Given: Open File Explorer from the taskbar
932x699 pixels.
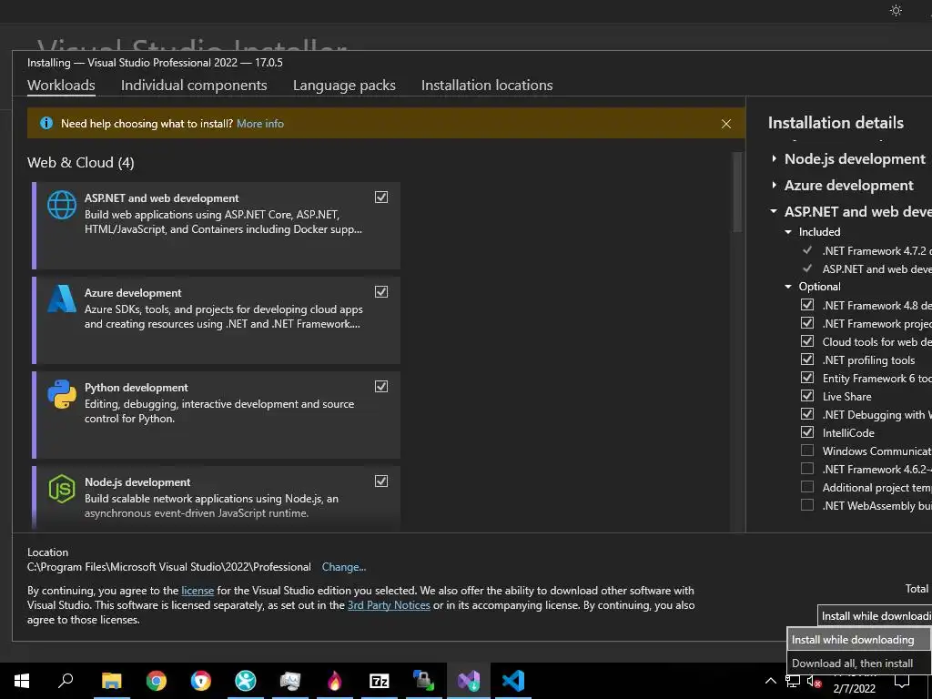Looking at the screenshot, I should (x=111, y=680).
